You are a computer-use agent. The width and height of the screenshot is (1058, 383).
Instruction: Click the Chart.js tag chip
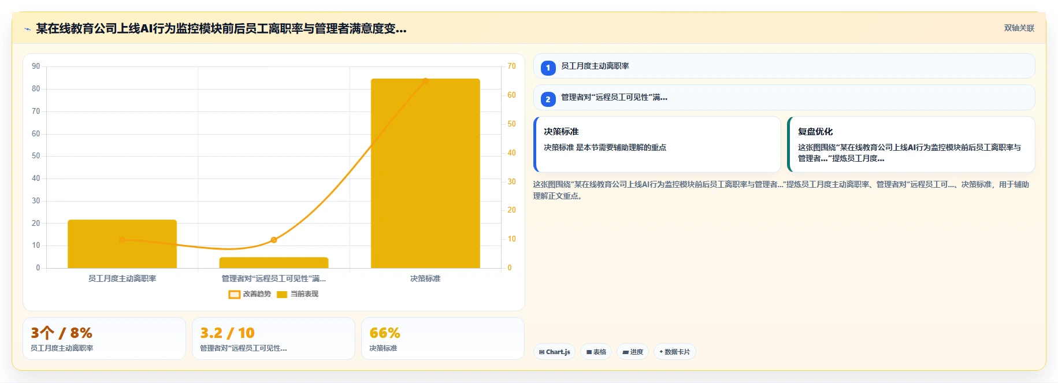(554, 352)
